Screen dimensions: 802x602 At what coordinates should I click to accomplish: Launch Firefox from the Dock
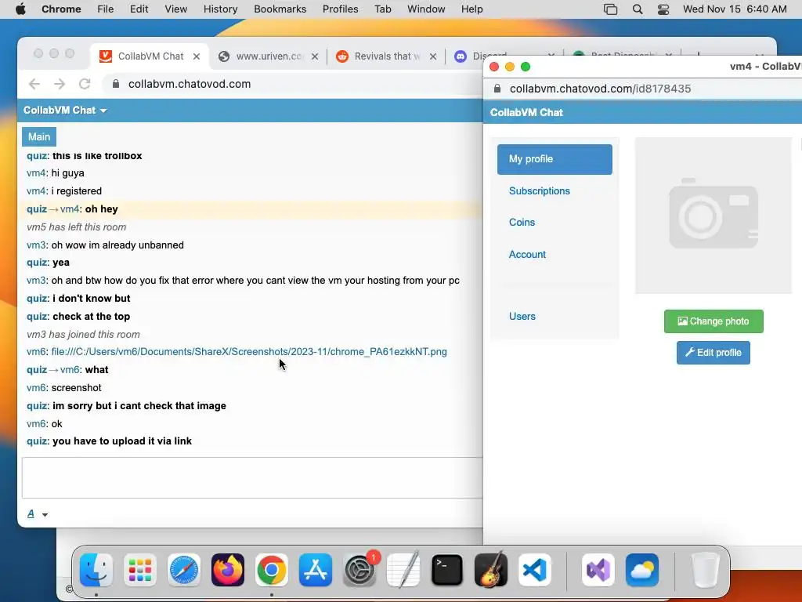pos(228,570)
